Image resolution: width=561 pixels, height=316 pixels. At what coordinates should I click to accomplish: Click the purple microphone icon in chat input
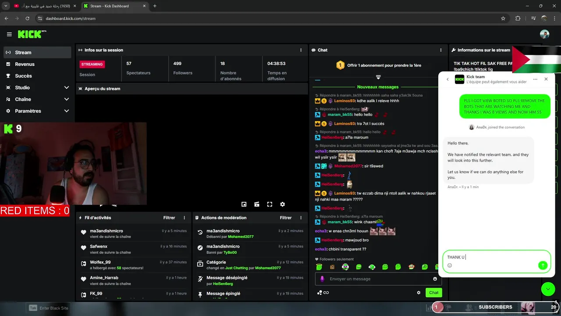coord(322,279)
